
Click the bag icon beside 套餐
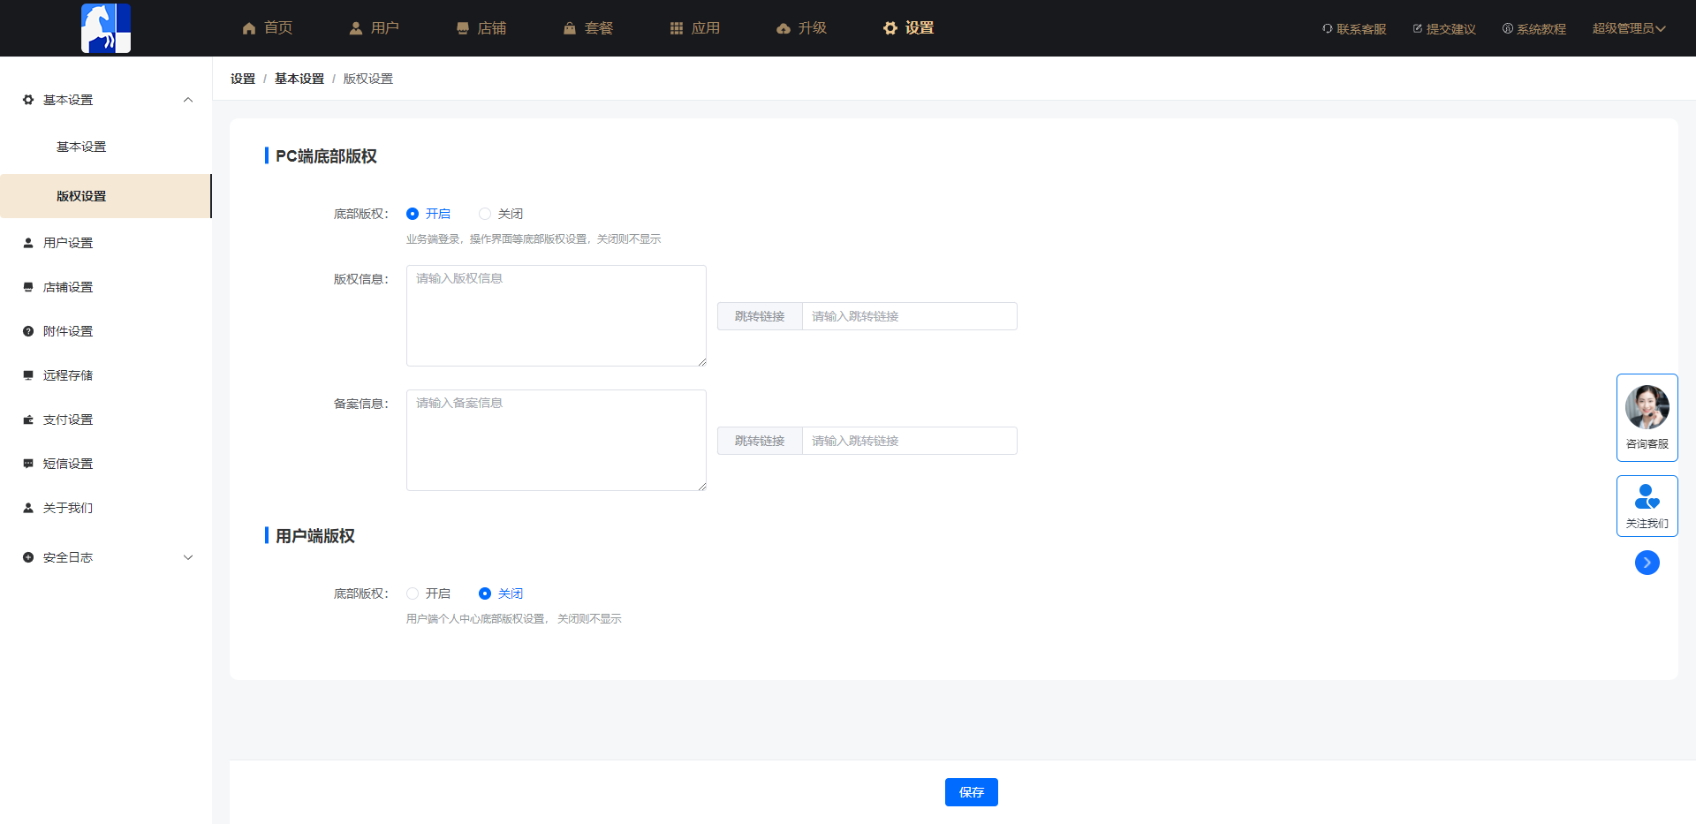570,28
